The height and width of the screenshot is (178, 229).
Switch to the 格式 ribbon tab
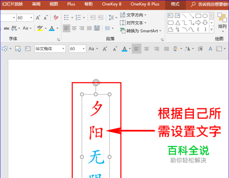click(175, 4)
